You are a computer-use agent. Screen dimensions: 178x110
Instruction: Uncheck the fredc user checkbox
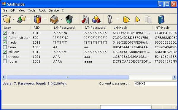(x=5, y=42)
